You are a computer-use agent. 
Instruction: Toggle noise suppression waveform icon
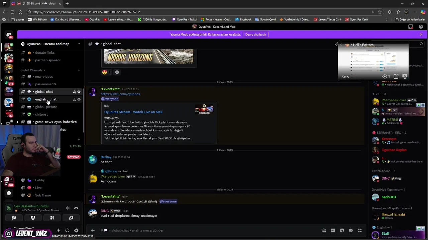[68, 208]
